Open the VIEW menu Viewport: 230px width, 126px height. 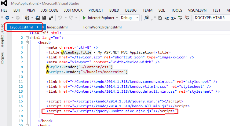(x=31, y=10)
